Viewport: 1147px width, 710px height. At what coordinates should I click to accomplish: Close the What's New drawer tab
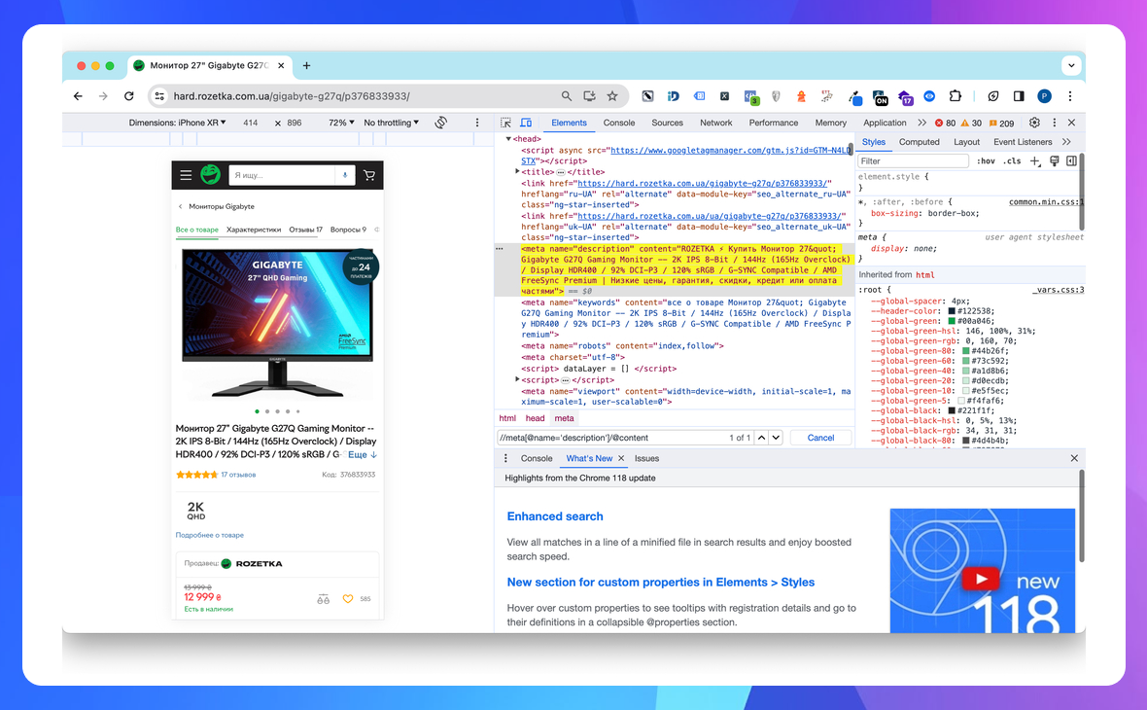pyautogui.click(x=621, y=458)
